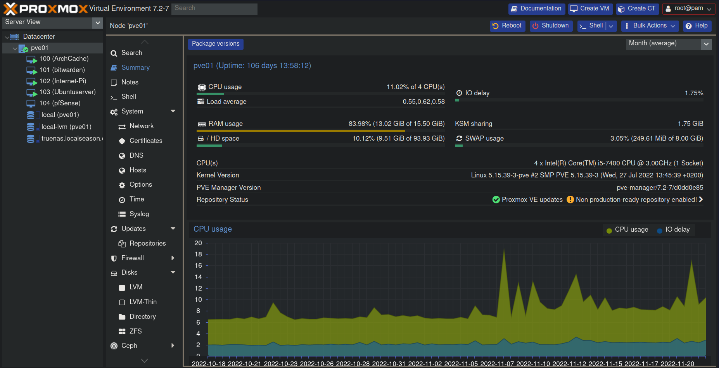Open the DNS settings
719x368 pixels.
point(137,156)
